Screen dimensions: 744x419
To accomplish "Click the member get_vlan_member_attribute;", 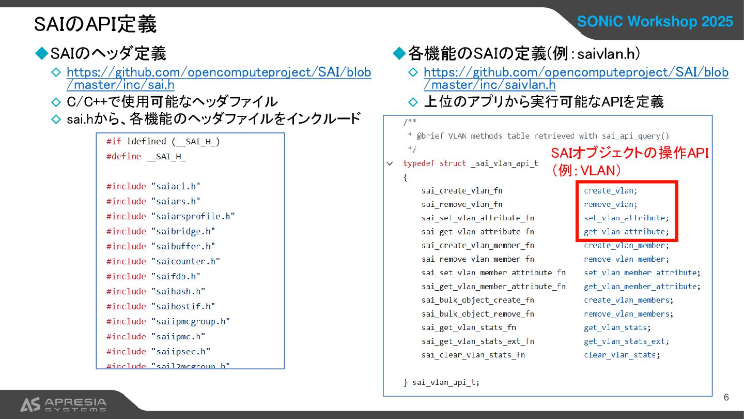I will (642, 287).
